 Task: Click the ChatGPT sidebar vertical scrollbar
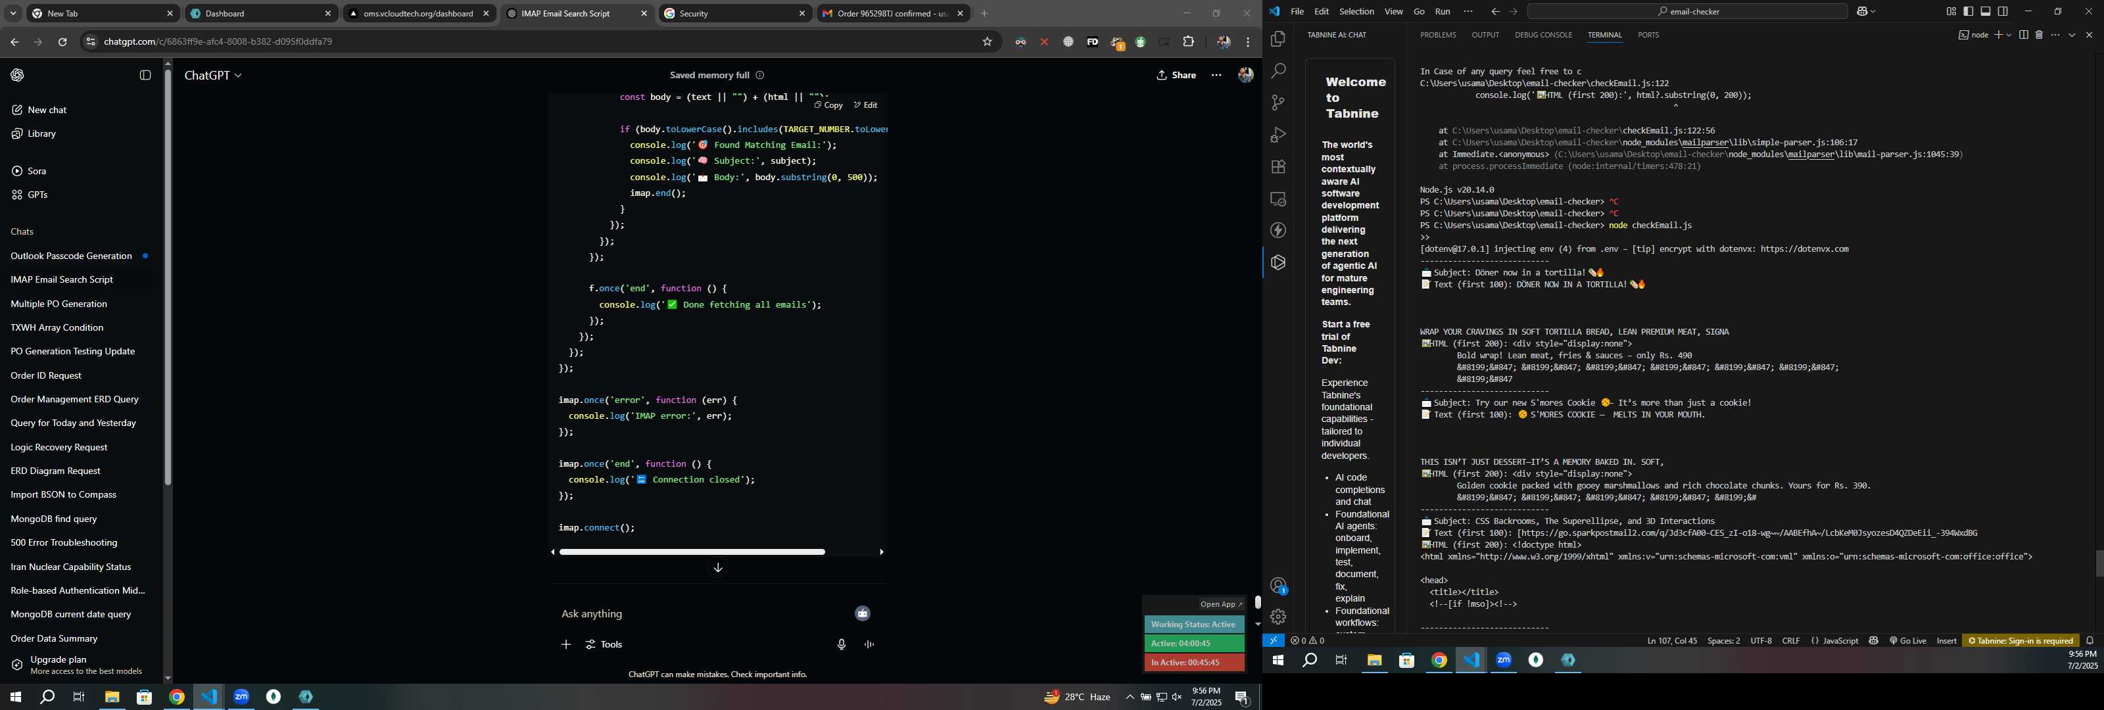(x=168, y=278)
